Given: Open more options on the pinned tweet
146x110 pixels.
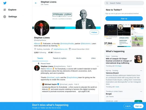Looking at the screenshot, I should 98,66.
